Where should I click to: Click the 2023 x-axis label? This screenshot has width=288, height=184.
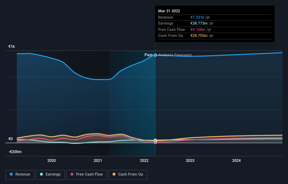point(190,160)
